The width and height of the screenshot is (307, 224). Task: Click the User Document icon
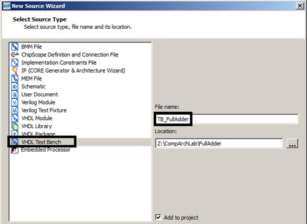(x=15, y=95)
